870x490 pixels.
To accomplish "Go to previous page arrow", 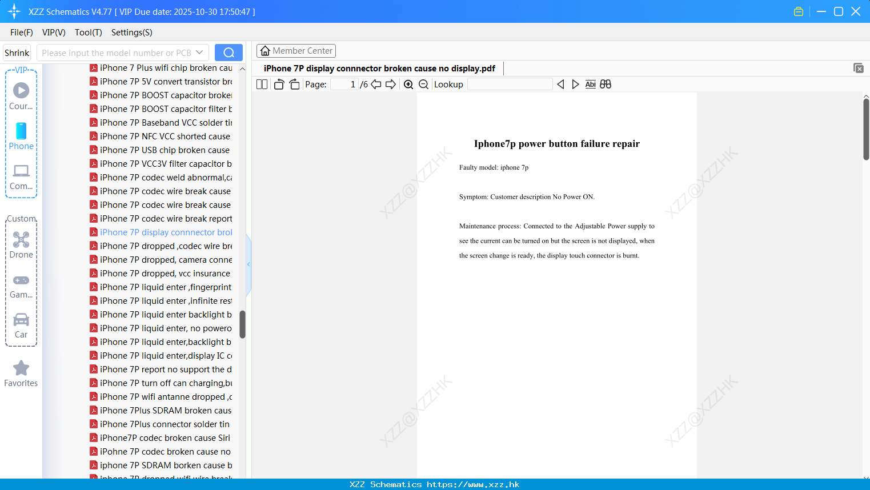I will 376,84.
